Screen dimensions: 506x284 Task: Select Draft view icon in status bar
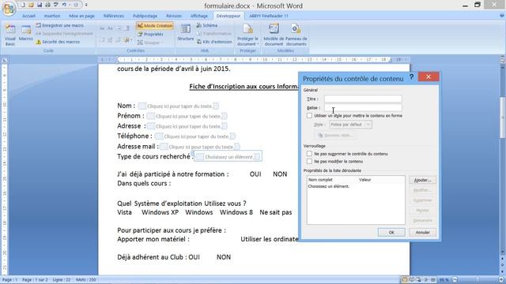point(433,279)
